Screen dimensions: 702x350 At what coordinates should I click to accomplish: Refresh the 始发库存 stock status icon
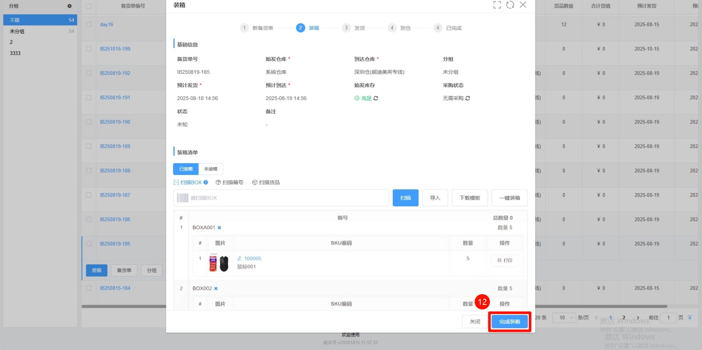tap(376, 98)
